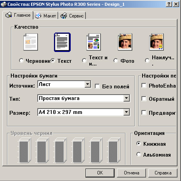Click the fifth ink cartridge level indicator

pyautogui.click(x=96, y=150)
